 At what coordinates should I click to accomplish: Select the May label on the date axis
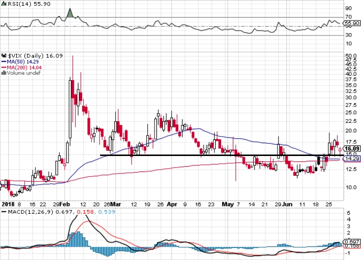pyautogui.click(x=228, y=204)
